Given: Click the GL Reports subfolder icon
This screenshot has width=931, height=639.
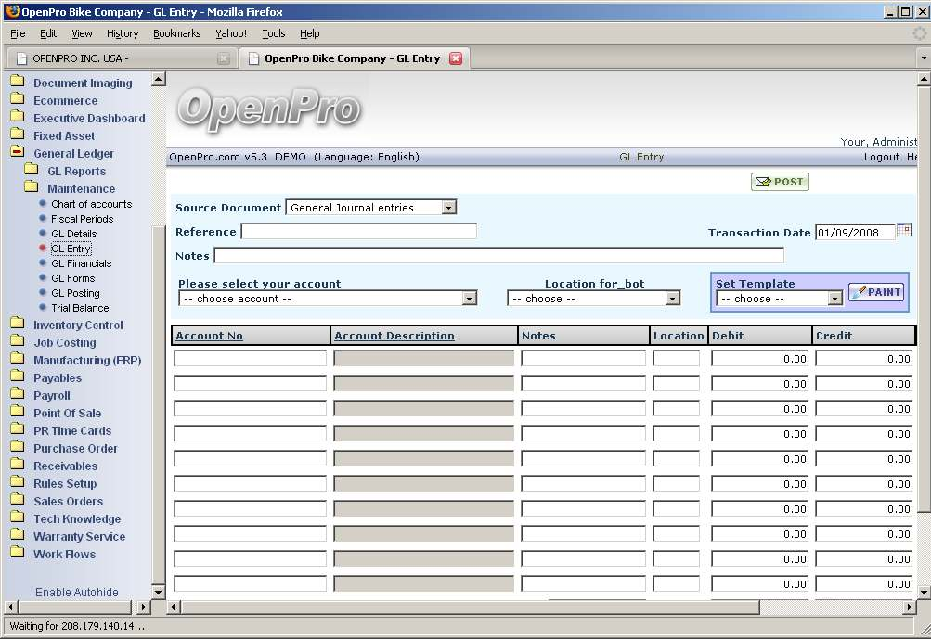Looking at the screenshot, I should (x=31, y=171).
